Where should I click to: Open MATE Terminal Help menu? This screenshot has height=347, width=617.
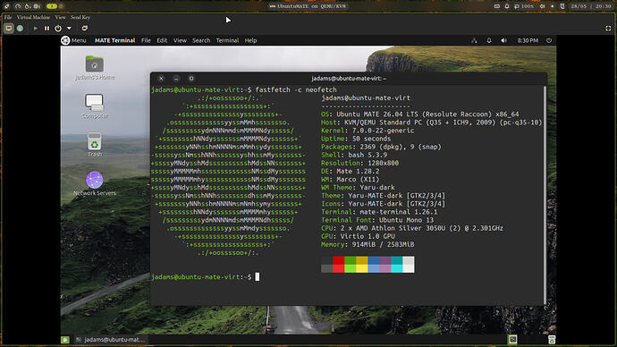click(250, 40)
